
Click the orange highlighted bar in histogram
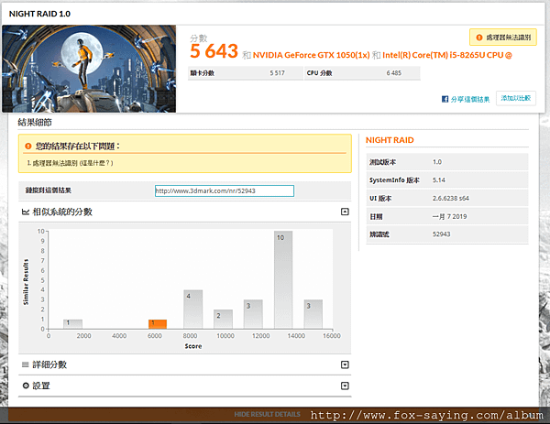(x=158, y=324)
